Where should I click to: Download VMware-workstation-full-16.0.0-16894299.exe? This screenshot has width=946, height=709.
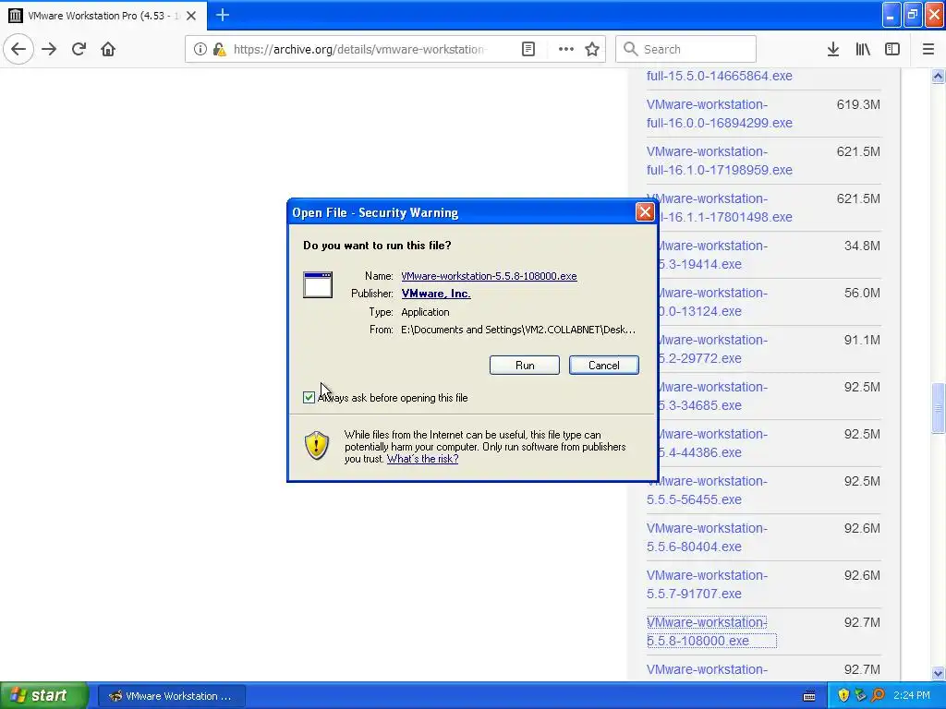(719, 114)
